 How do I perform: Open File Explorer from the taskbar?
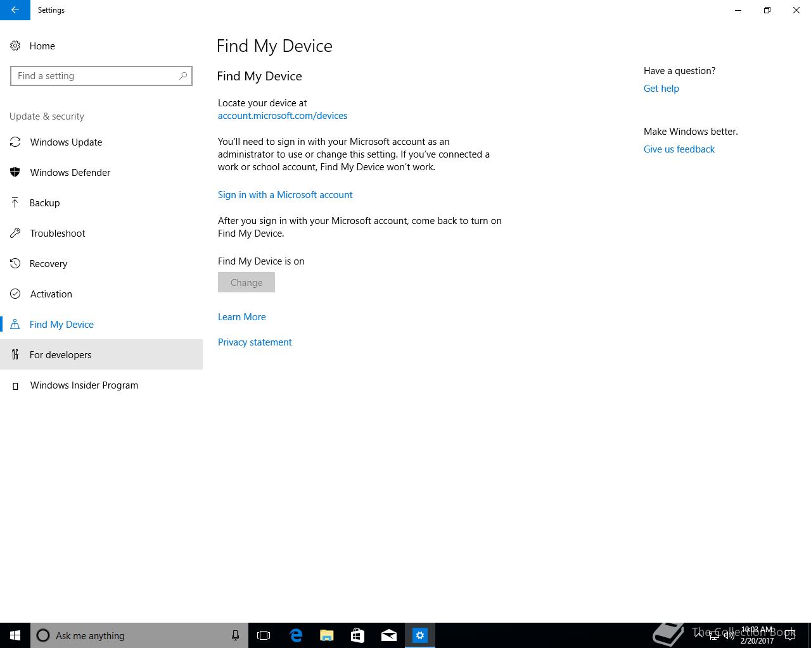326,635
